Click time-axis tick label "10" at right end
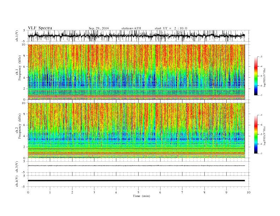The height and width of the screenshot is (216, 280). pos(249,192)
